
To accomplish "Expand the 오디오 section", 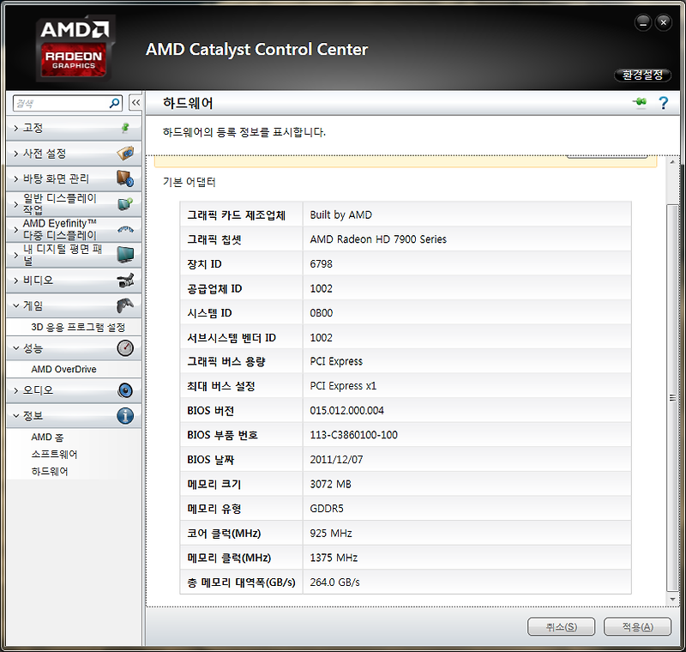I will 16,390.
